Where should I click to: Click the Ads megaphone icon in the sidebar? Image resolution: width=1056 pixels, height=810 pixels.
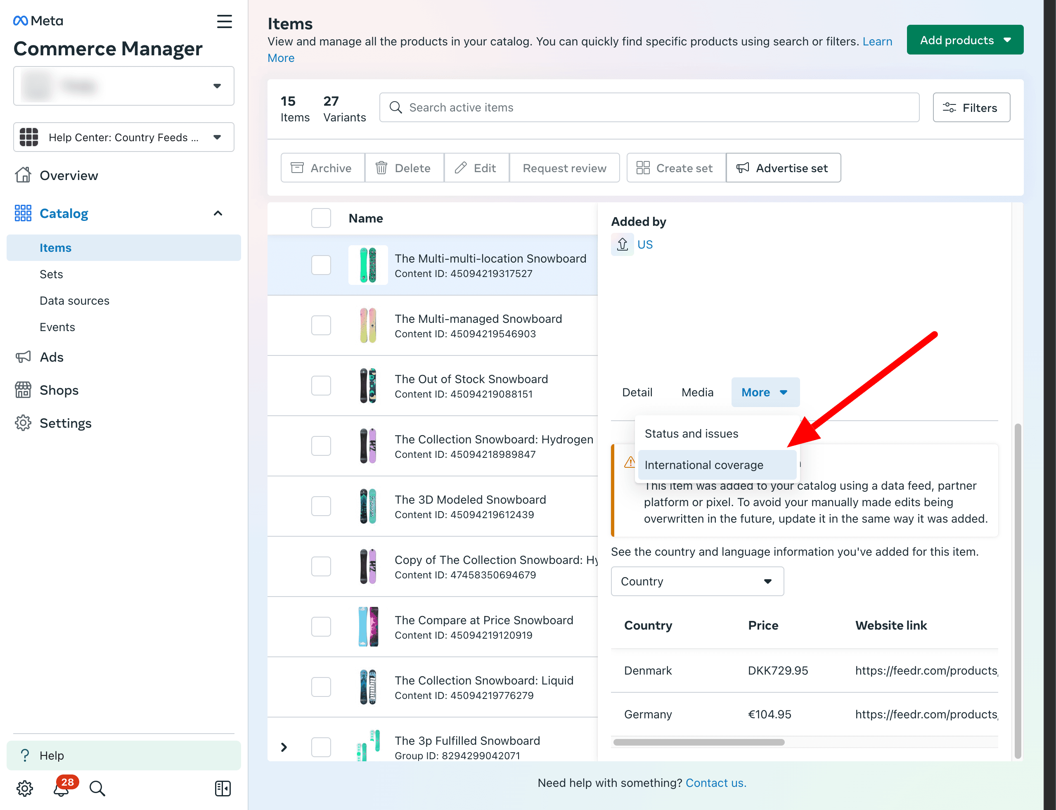click(23, 357)
